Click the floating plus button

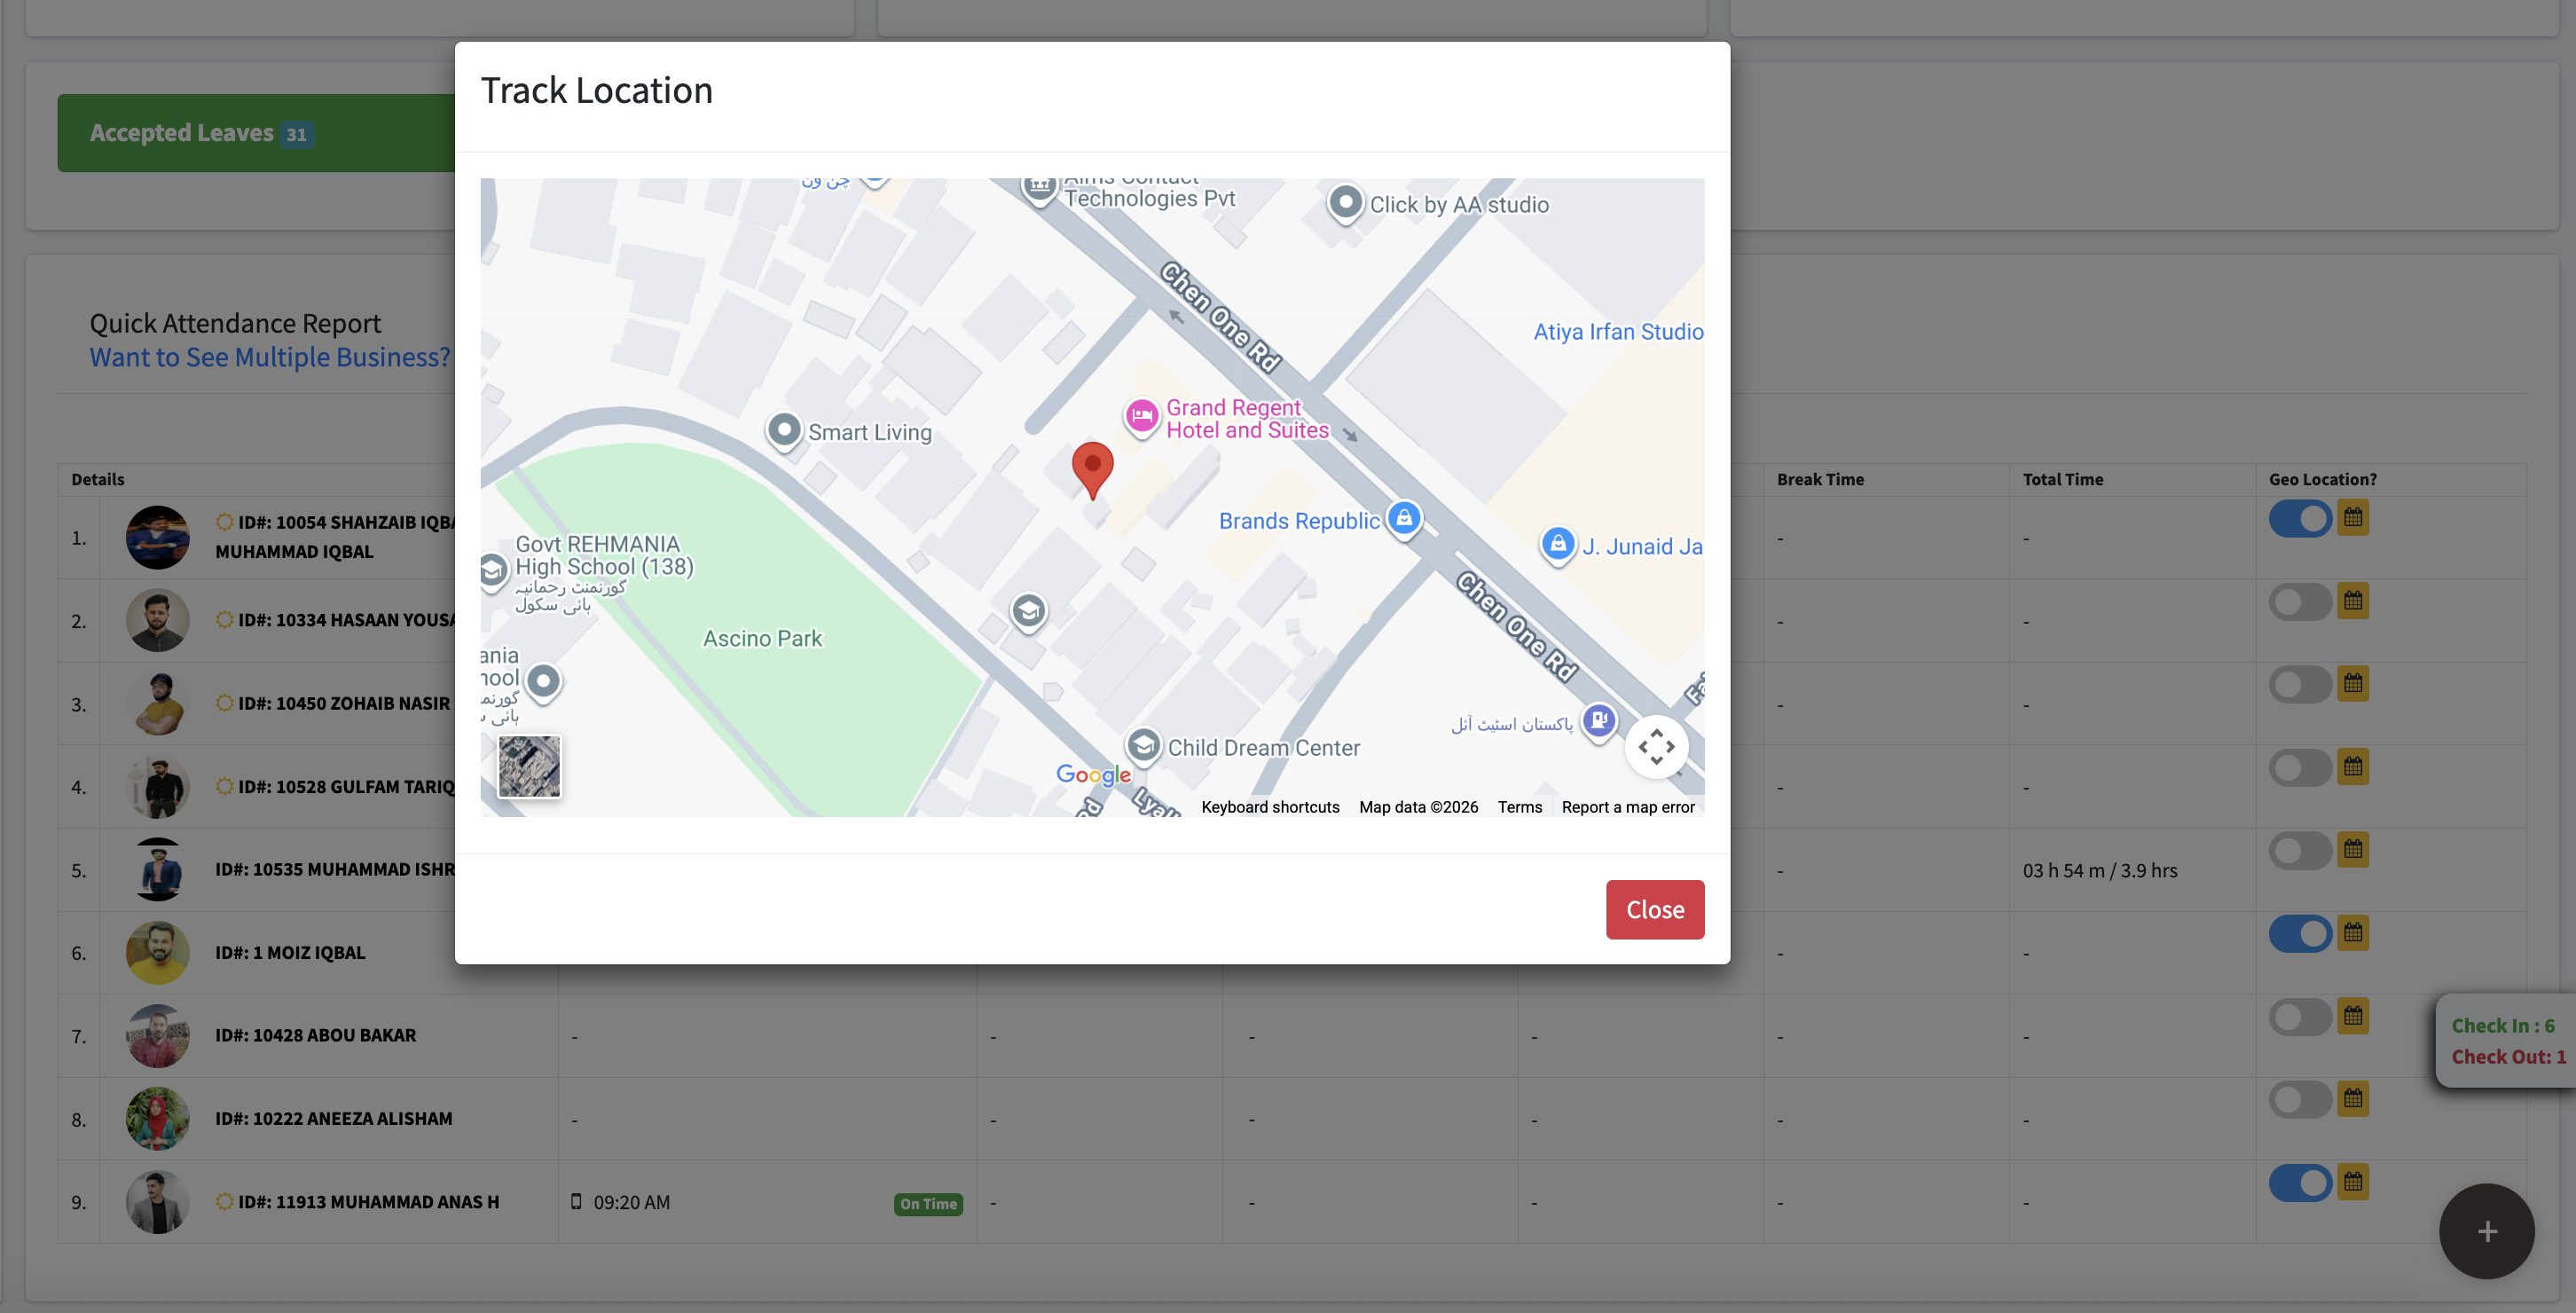(2486, 1231)
